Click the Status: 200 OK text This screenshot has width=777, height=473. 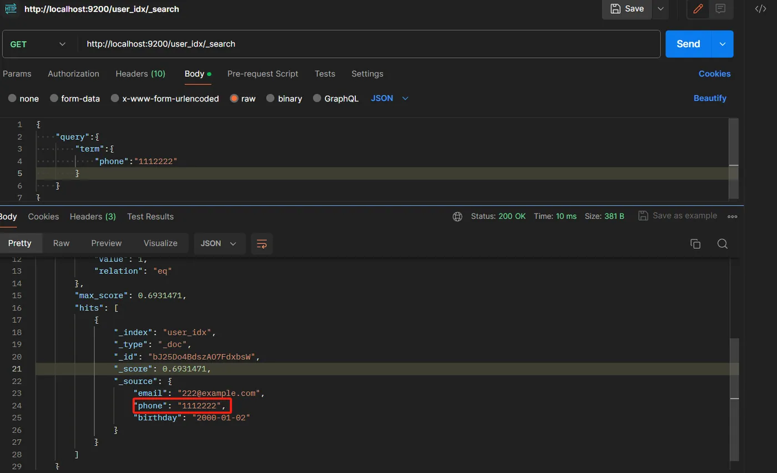coord(498,216)
